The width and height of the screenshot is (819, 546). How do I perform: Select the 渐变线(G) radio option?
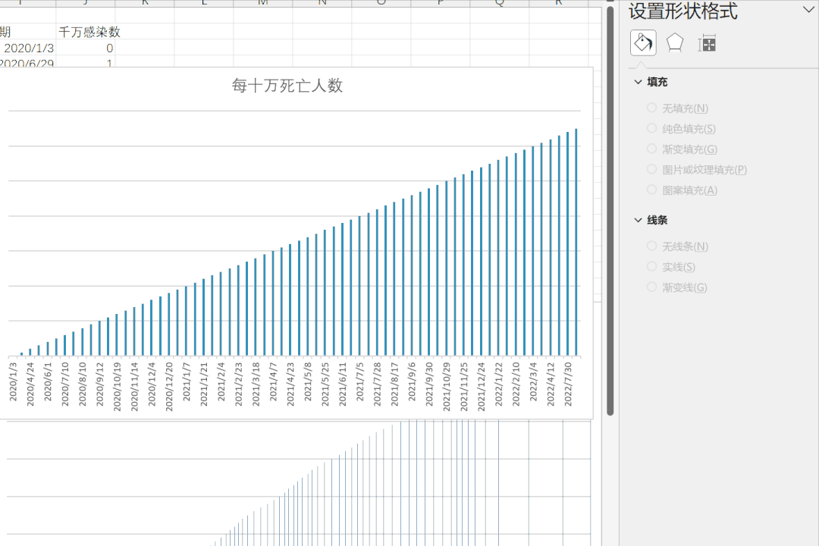[x=651, y=287]
